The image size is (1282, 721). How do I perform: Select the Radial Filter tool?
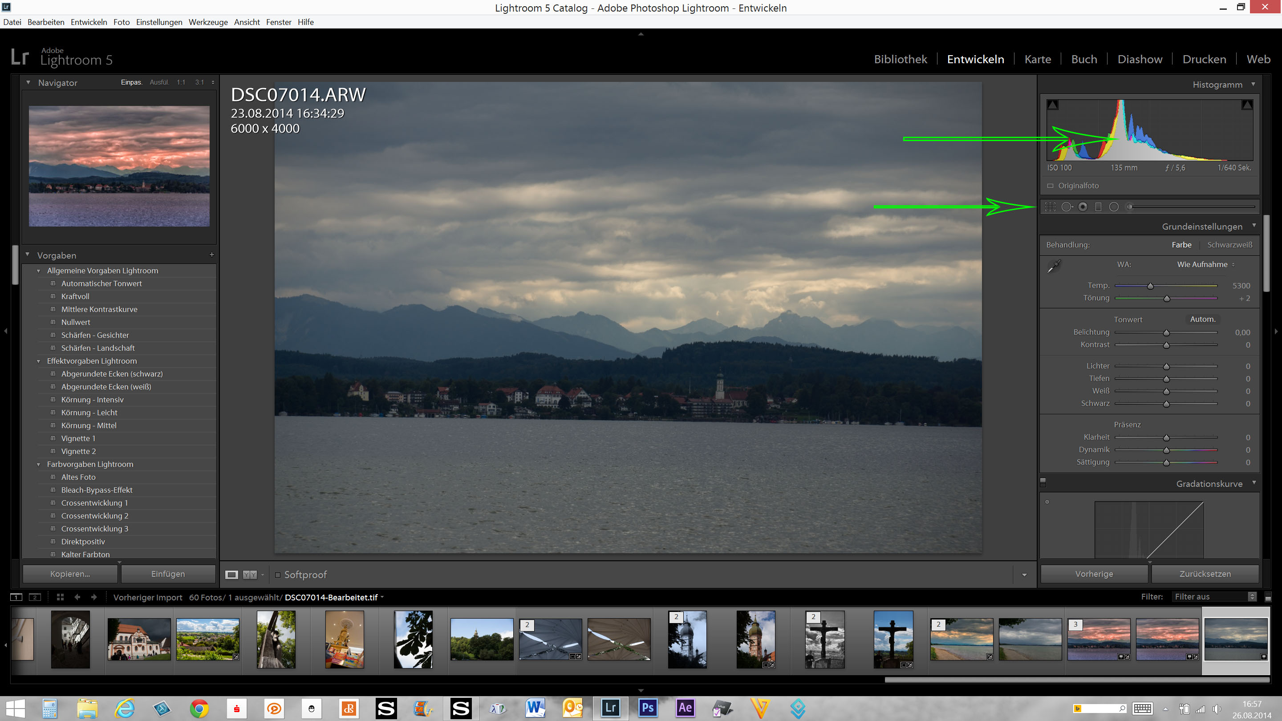coord(1114,207)
